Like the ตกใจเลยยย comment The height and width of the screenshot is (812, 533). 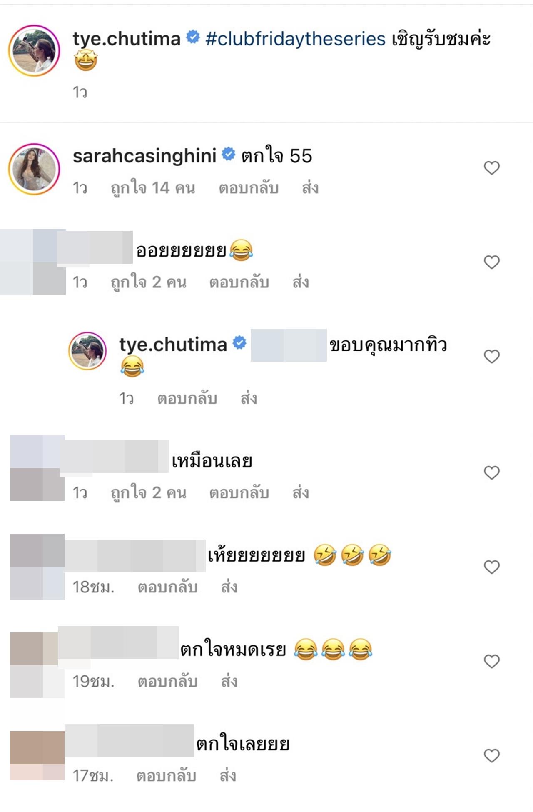pos(491,755)
